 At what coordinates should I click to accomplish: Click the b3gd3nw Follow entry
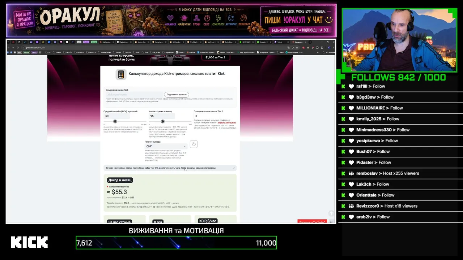375,97
